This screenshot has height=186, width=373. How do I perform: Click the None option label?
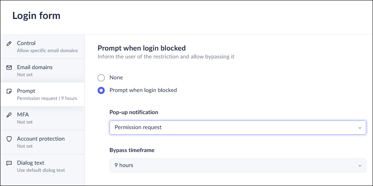point(116,78)
